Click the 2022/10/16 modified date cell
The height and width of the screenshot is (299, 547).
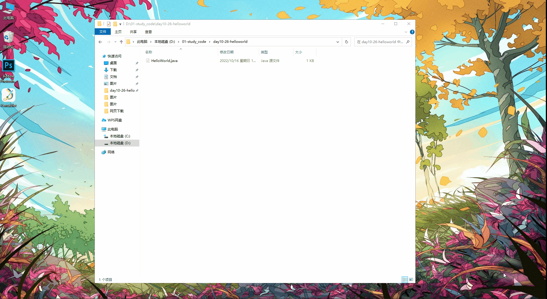(x=238, y=61)
